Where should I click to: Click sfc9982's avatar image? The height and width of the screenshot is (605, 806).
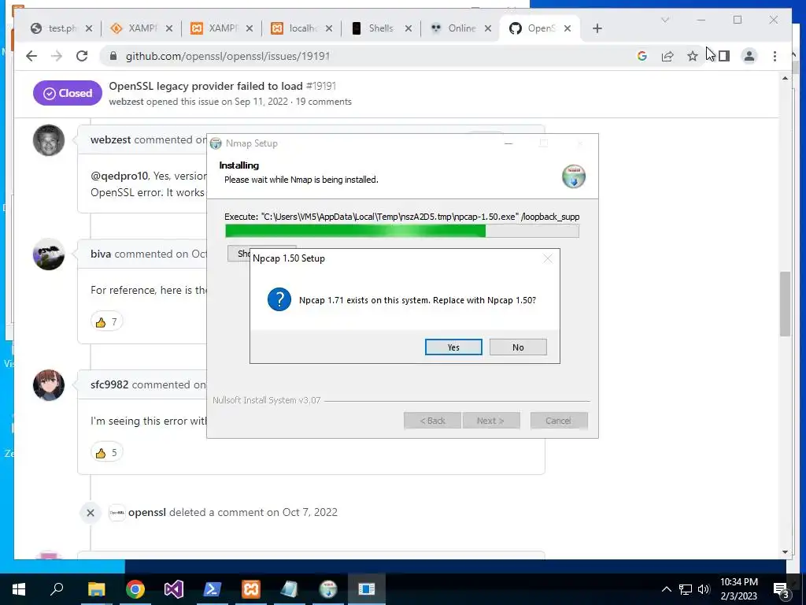click(49, 384)
